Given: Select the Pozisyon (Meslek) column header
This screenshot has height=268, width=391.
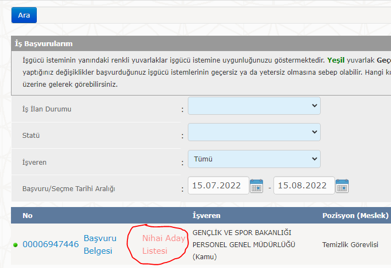Looking at the screenshot, I should tap(355, 215).
